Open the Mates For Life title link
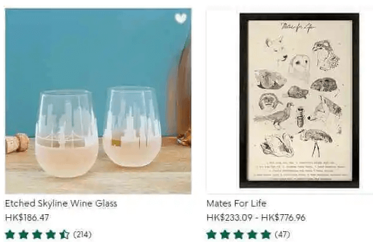The image size is (373, 242). 236,204
